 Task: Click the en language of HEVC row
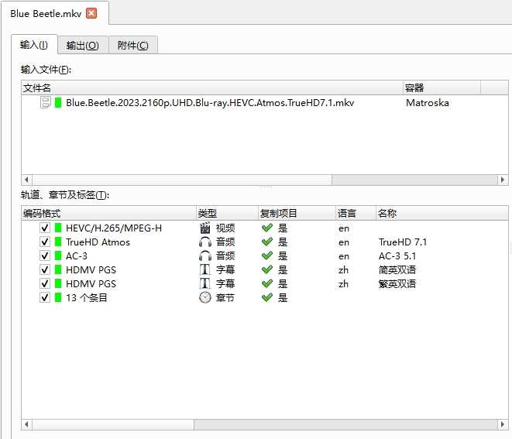click(x=344, y=228)
